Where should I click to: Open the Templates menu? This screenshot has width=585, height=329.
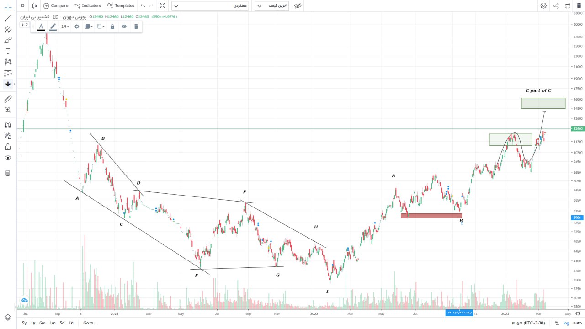121,5
